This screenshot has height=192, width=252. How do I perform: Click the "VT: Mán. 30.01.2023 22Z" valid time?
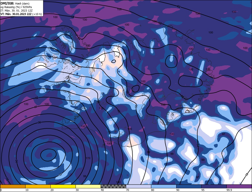click(16, 14)
